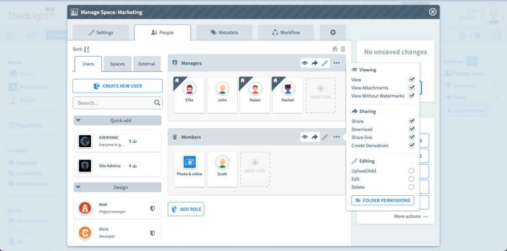Screen dimensions: 507x251
Task: Uncheck View Attachments permission
Action: [411, 88]
